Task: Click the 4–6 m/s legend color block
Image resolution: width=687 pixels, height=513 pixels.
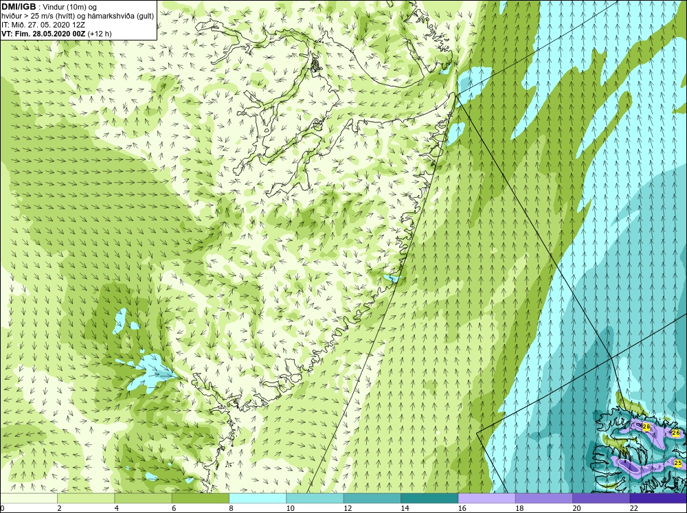Action: pyautogui.click(x=144, y=498)
